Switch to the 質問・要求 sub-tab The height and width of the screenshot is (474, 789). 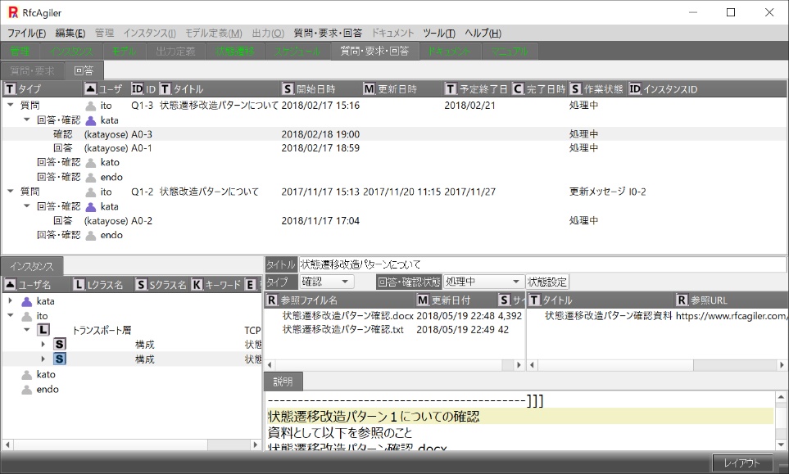point(32,71)
